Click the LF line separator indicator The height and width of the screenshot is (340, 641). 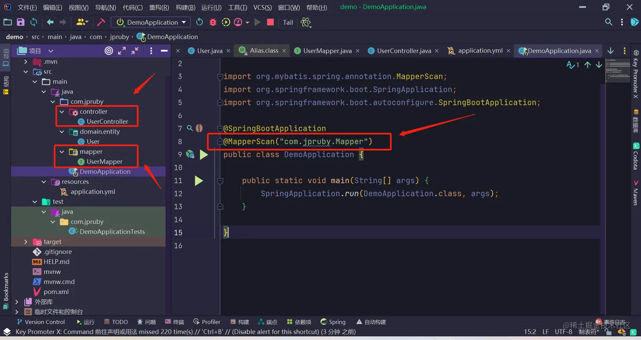pos(546,332)
